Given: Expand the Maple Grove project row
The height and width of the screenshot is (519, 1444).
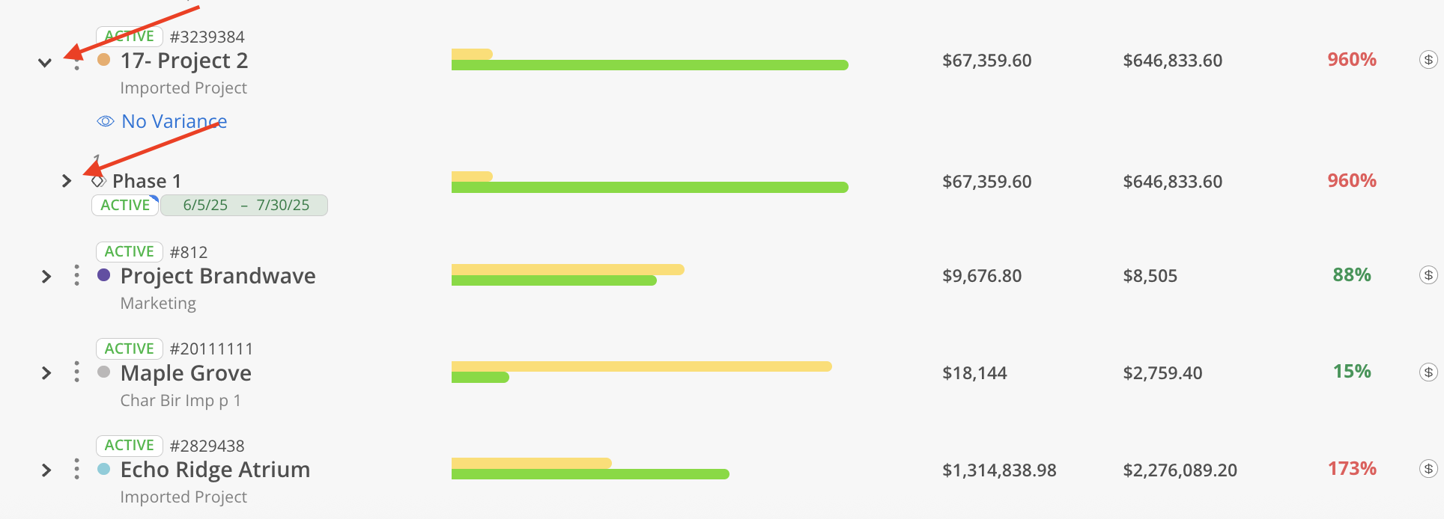Looking at the screenshot, I should tap(46, 373).
